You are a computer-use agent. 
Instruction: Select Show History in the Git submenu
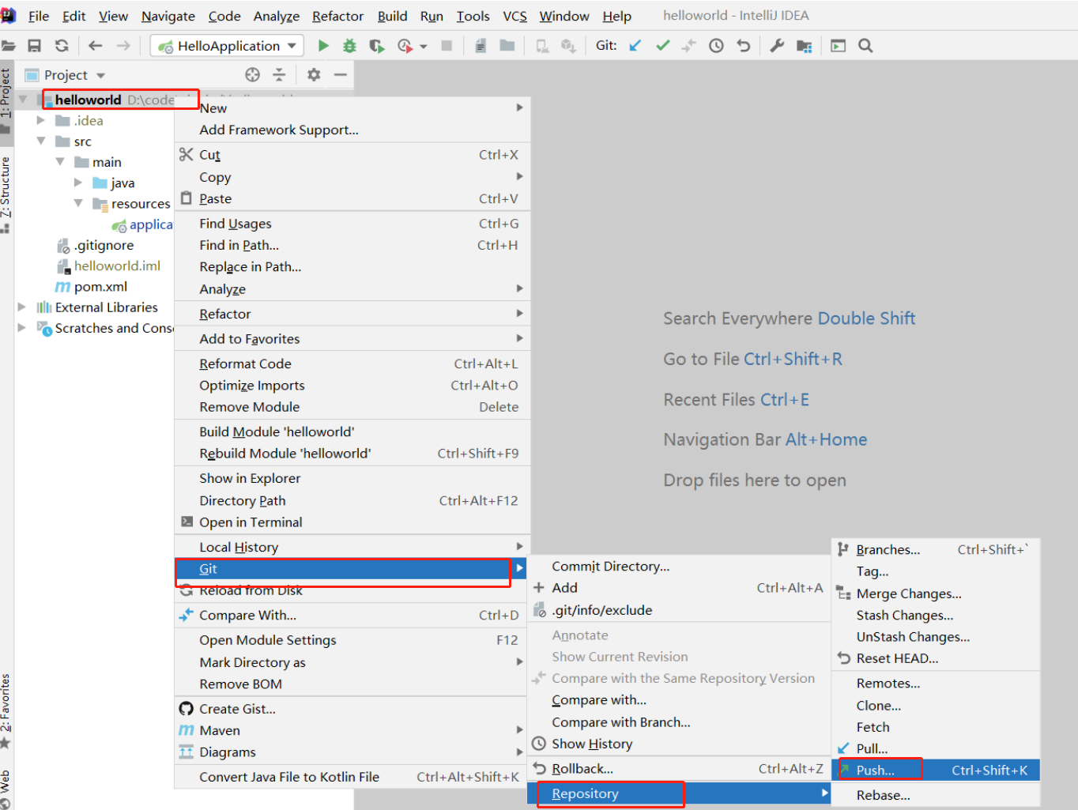(679, 744)
